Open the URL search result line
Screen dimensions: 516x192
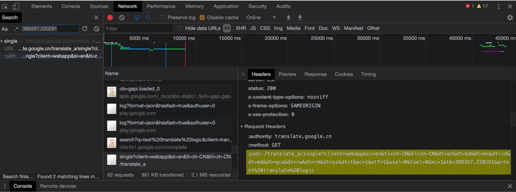pyautogui.click(x=51, y=49)
